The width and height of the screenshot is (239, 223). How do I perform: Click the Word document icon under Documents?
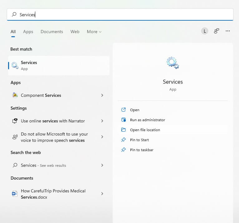tap(15, 194)
